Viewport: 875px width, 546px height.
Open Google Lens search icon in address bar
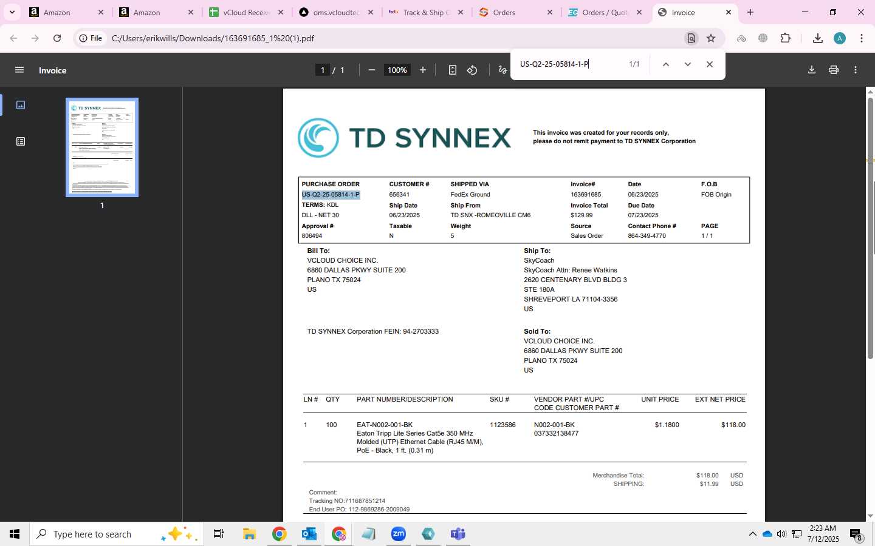coord(691,38)
